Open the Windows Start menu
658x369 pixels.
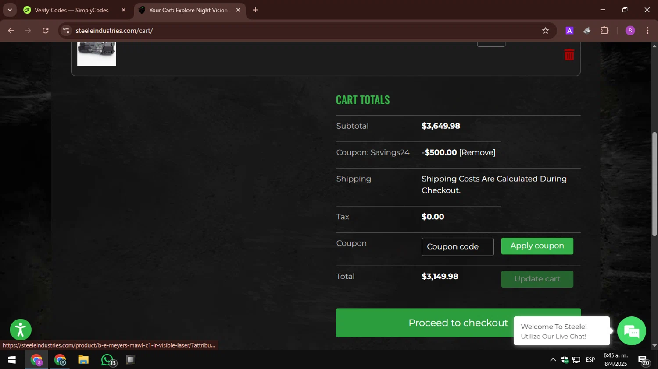[12, 360]
